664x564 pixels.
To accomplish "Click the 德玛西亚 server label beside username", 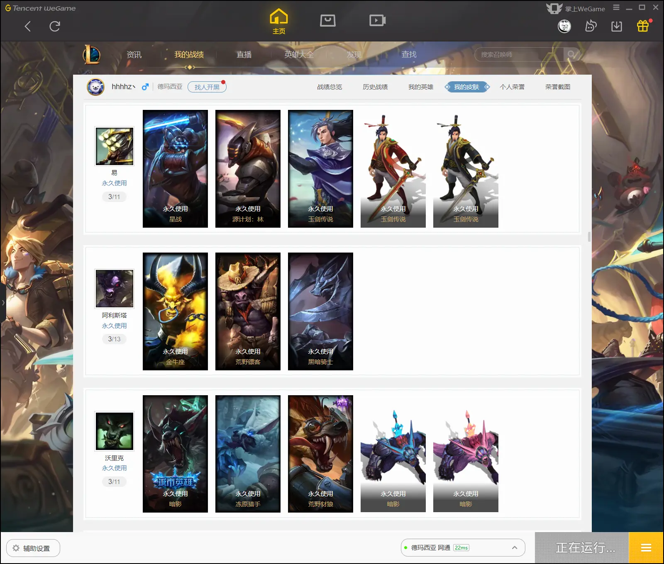I will (170, 87).
